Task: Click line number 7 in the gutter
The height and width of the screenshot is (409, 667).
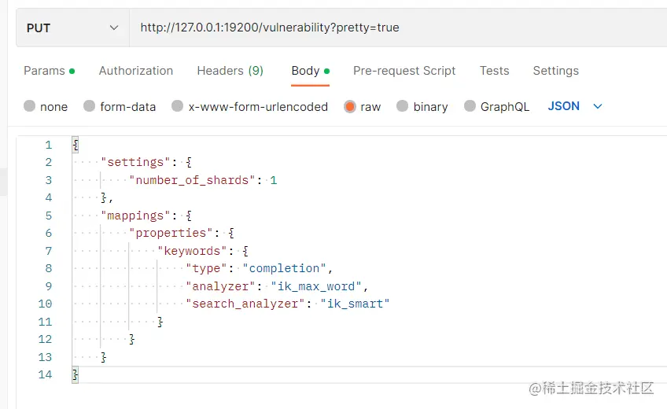Action: point(47,251)
